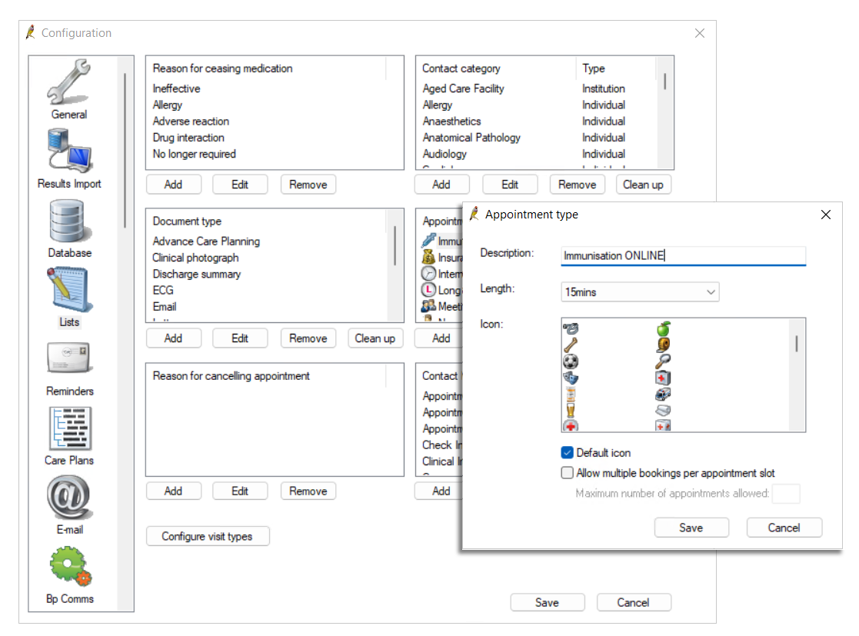Select the 'ECG' document type
Image resolution: width=859 pixels, height=636 pixels.
pyautogui.click(x=163, y=291)
